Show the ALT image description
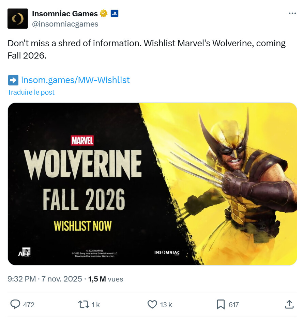303x321 pixels. [x=24, y=253]
